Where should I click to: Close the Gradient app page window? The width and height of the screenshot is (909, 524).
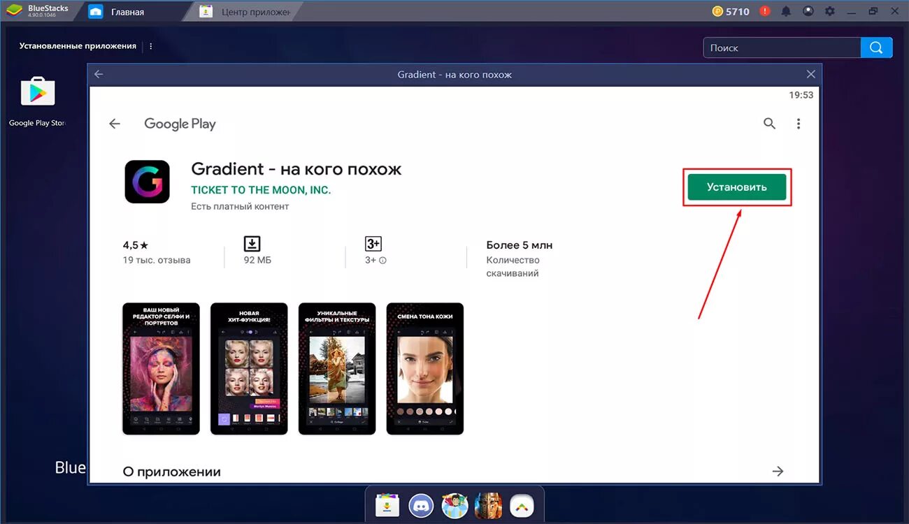pos(810,74)
